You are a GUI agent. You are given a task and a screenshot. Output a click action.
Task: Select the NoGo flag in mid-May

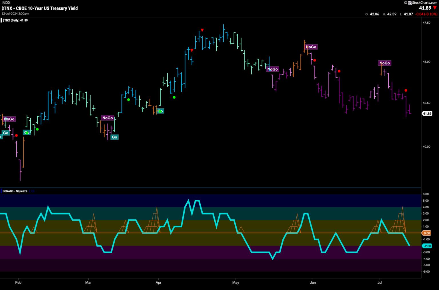272,69
